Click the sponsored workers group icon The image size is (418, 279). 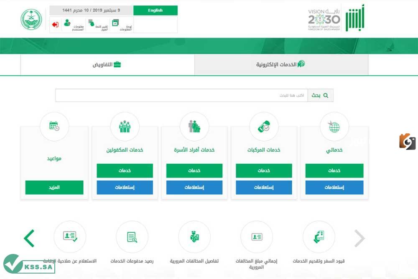pos(125,127)
